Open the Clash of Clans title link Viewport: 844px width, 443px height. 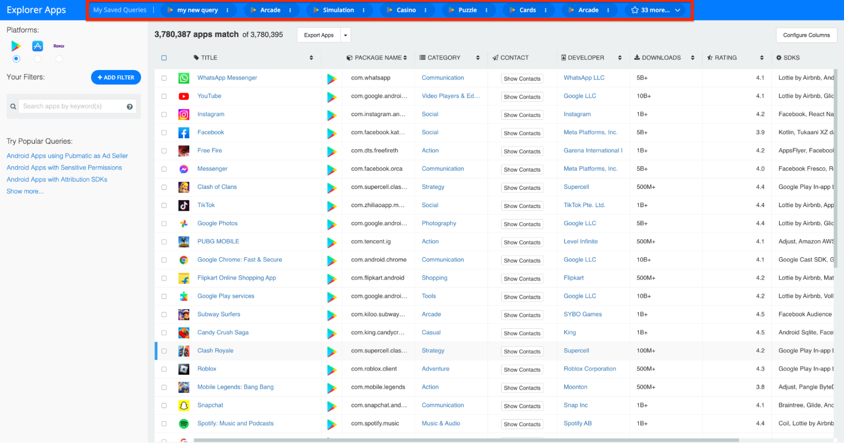pos(217,187)
